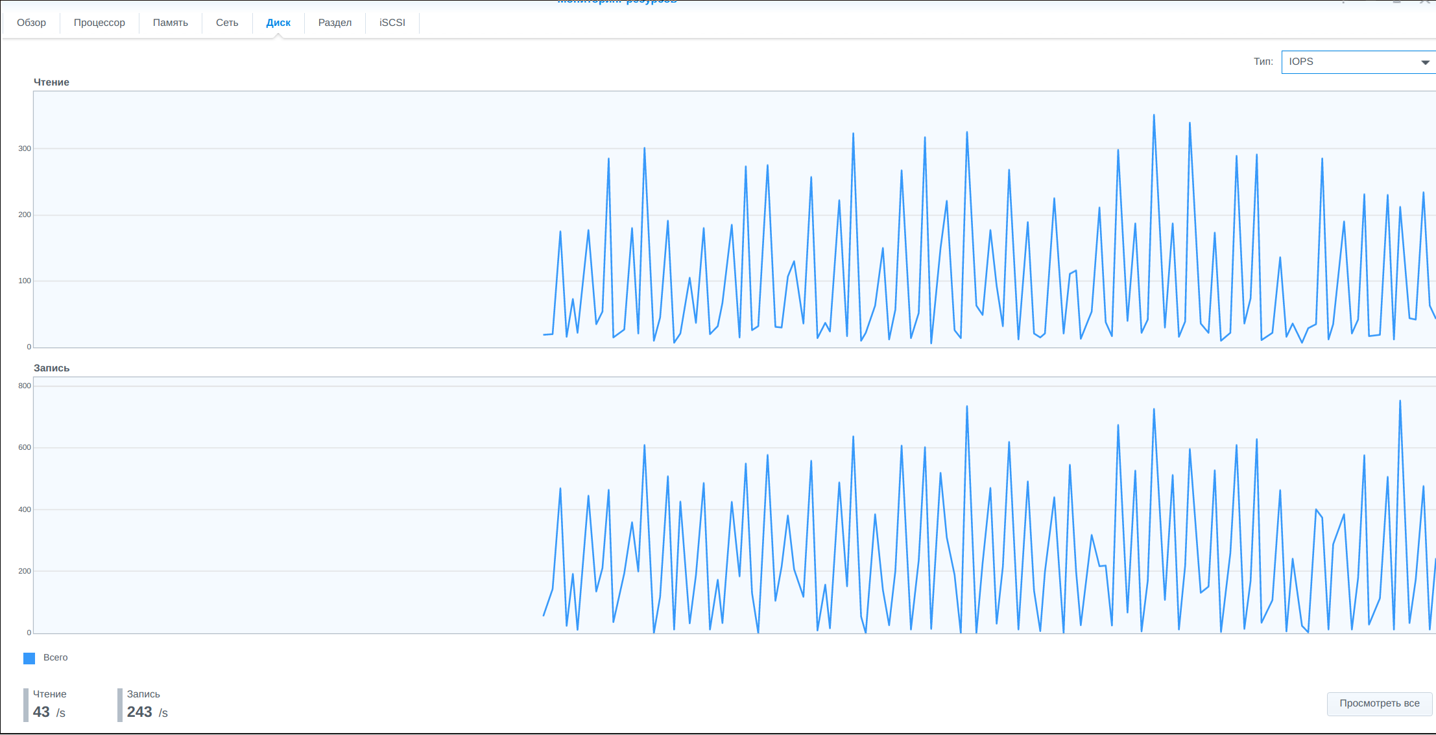1436x735 pixels.
Task: Switch to the Процессор tab
Action: coord(99,23)
